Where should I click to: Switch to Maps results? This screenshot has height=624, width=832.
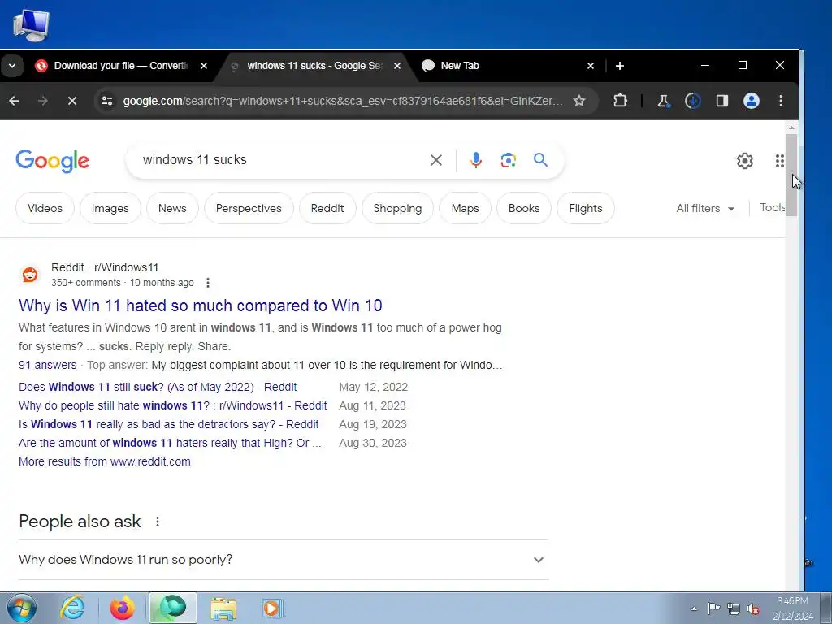click(x=466, y=208)
